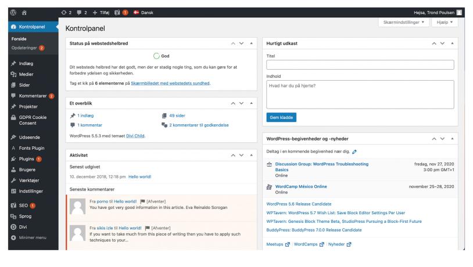This screenshot has height=267, width=473.
Task: Open Opdateringer submenu
Action: tap(28, 48)
